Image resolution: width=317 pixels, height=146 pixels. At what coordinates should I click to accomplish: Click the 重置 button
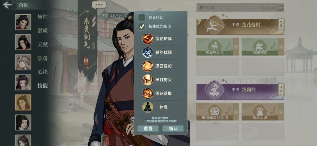pyautogui.click(x=148, y=128)
